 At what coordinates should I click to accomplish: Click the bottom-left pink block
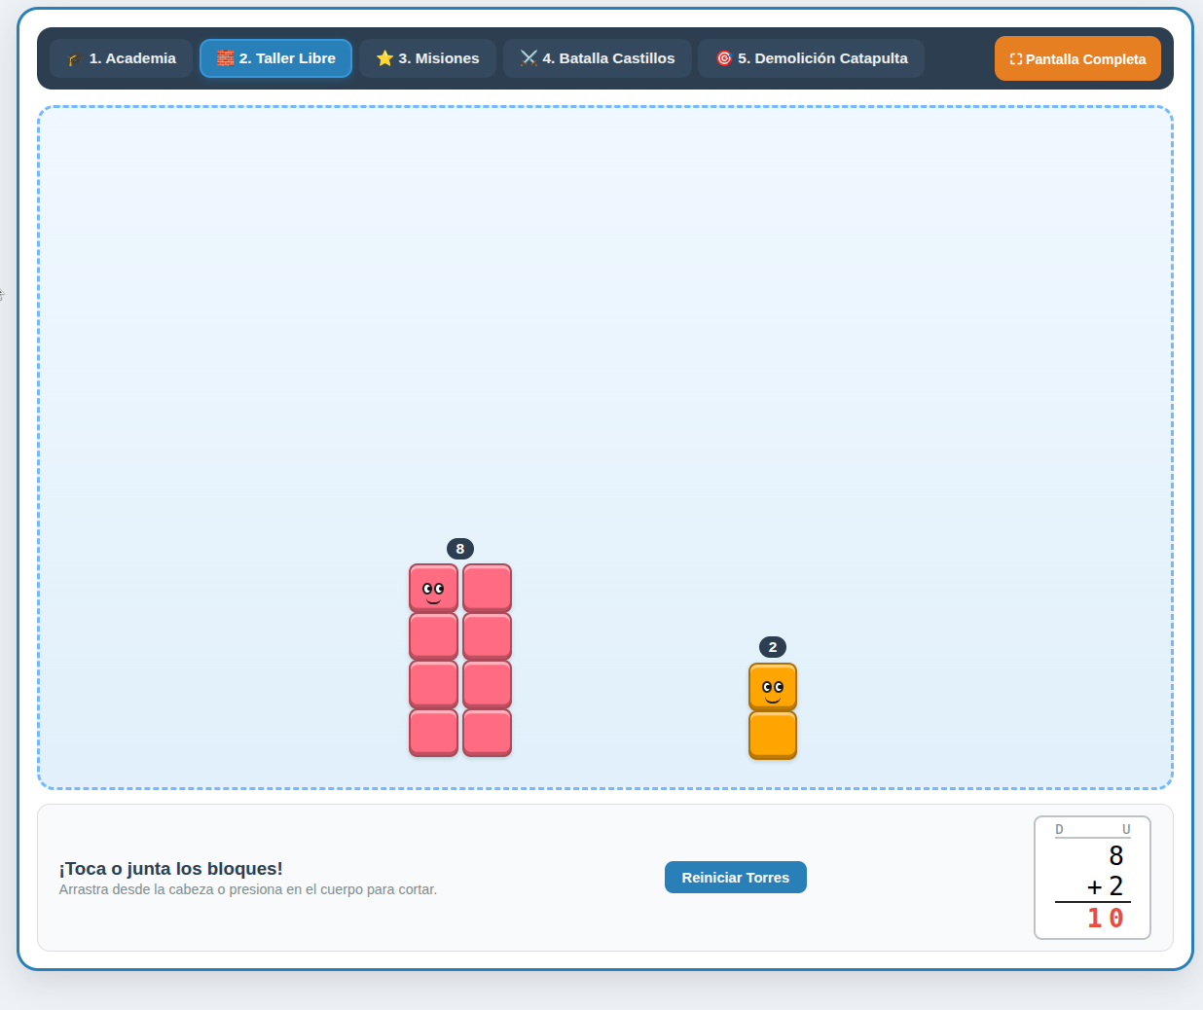pyautogui.click(x=433, y=733)
